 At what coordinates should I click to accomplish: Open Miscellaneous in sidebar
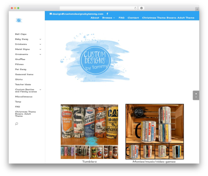(x=24, y=97)
